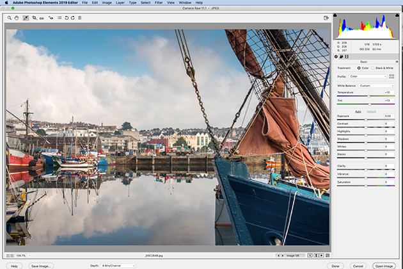Click the Default tone link
Screen dimensions: 403x269
(x=371, y=111)
